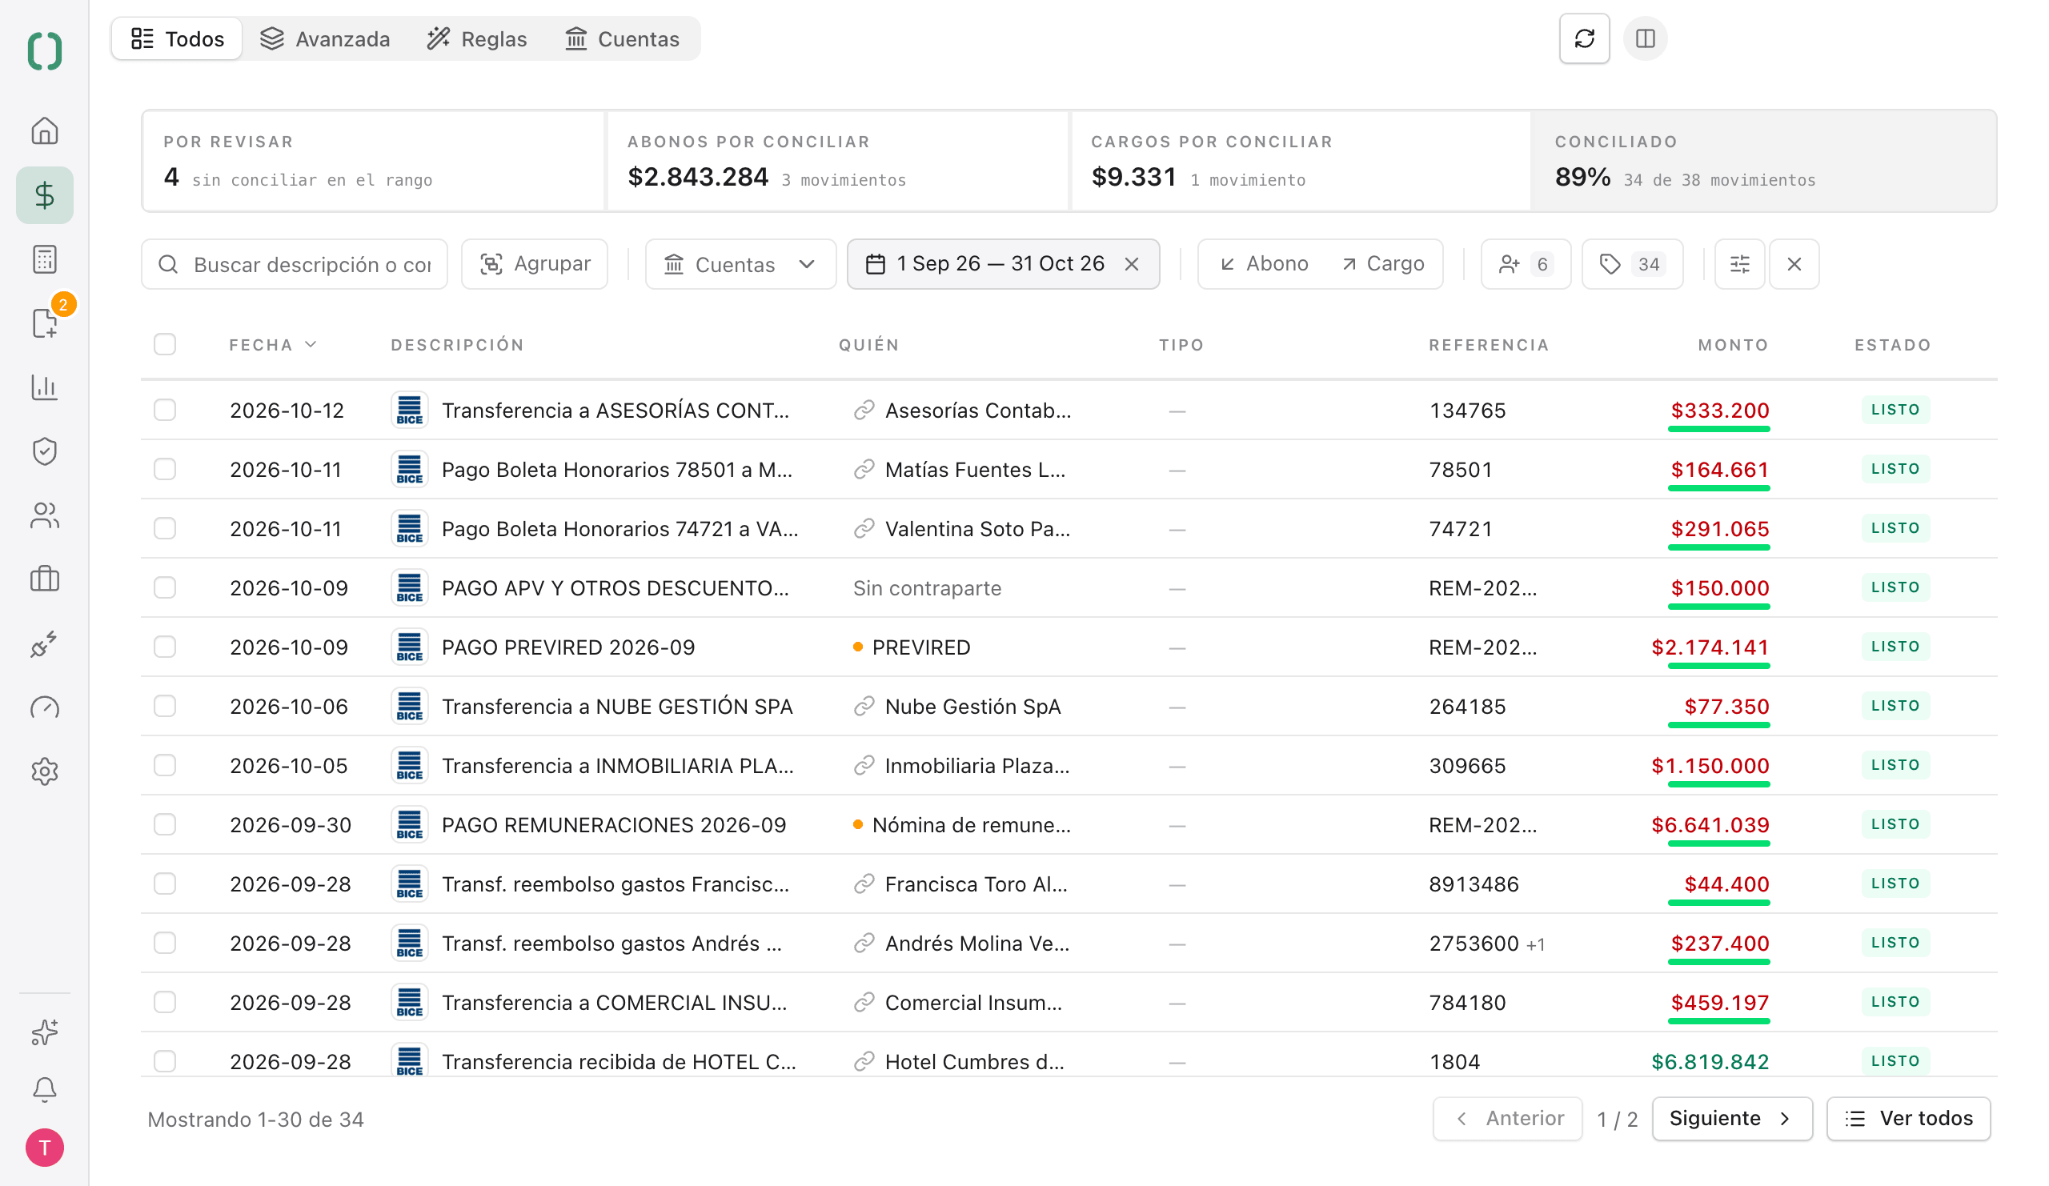Screen dimensions: 2049x1186
Task: Sort by the FECHA column chevron
Action: [x=311, y=345]
